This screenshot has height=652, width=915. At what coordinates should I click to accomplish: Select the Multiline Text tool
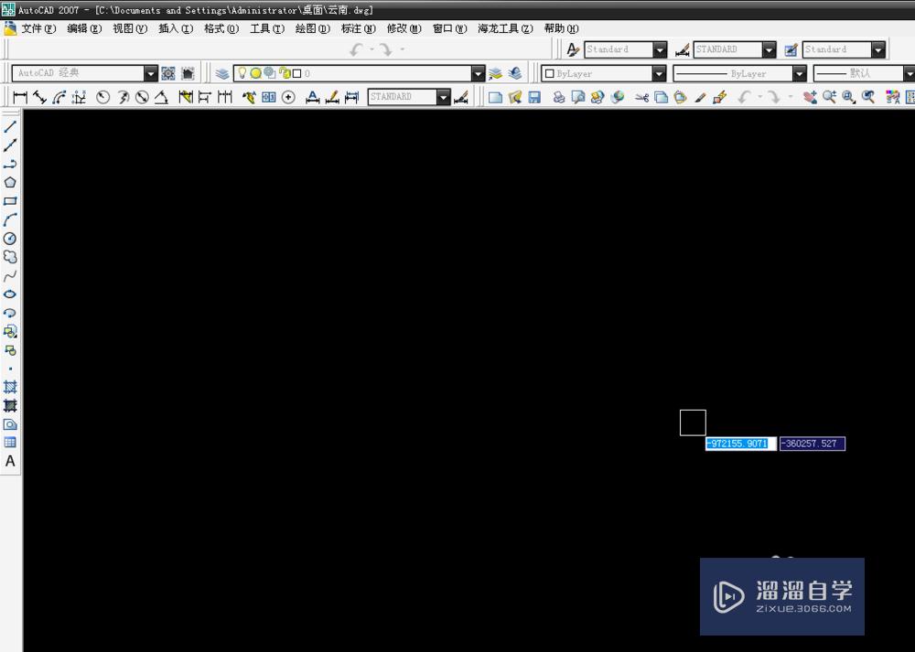coord(10,461)
